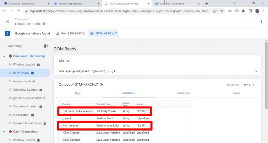The image size is (268, 143).
Task: Open the help icon next to Output of GTM-K9KCHL7
Action: pos(101,85)
